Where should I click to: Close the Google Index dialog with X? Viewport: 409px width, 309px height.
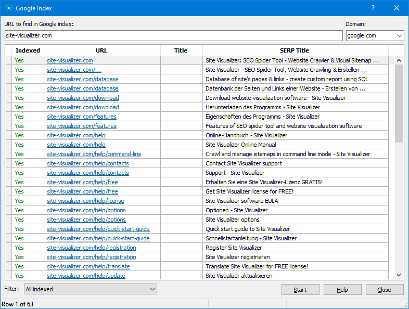click(x=397, y=8)
